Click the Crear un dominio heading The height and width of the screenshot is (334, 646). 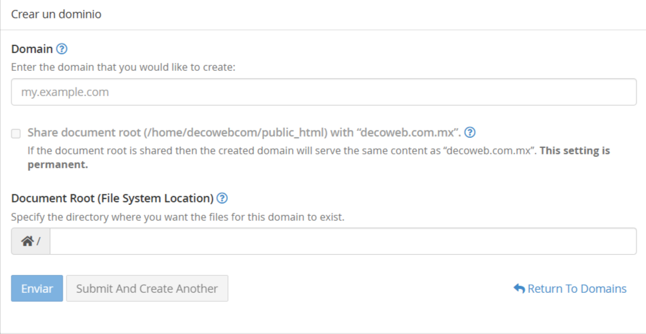click(x=56, y=14)
